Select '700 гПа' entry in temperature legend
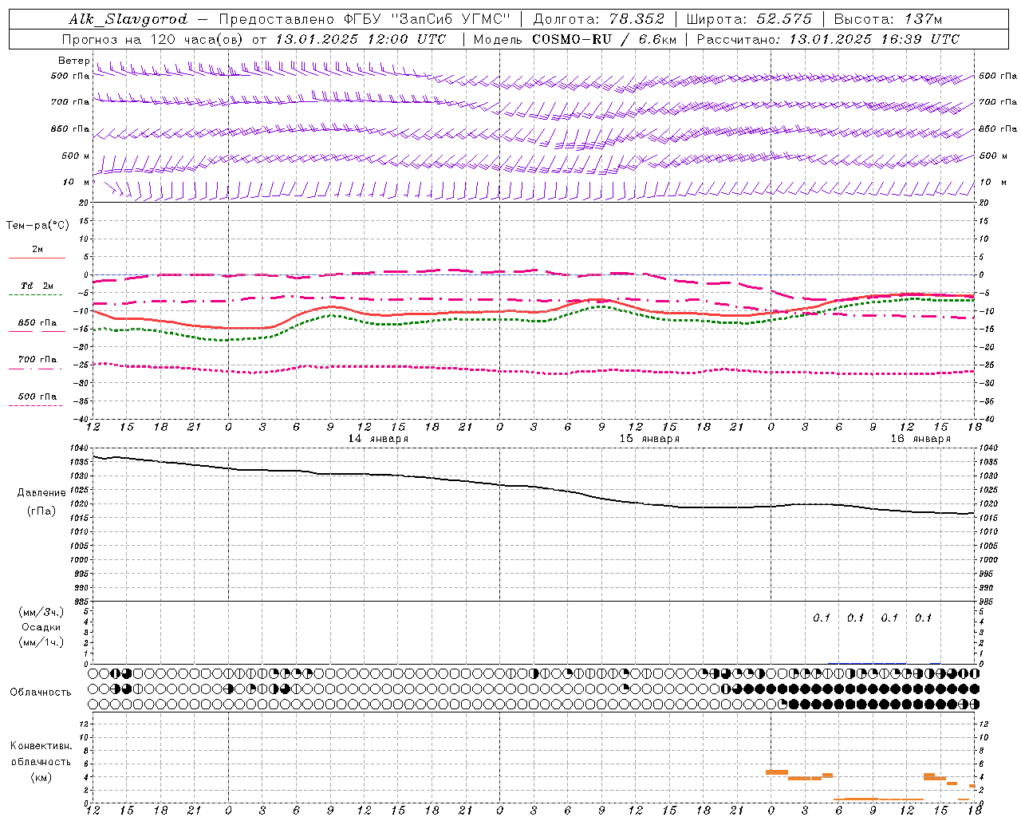The height and width of the screenshot is (817, 1021). [x=37, y=360]
